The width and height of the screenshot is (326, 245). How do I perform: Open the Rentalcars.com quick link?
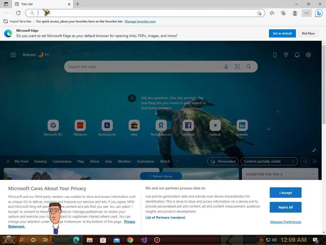click(x=161, y=128)
